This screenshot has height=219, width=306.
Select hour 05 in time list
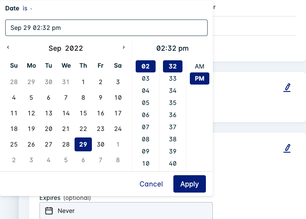coord(146,103)
